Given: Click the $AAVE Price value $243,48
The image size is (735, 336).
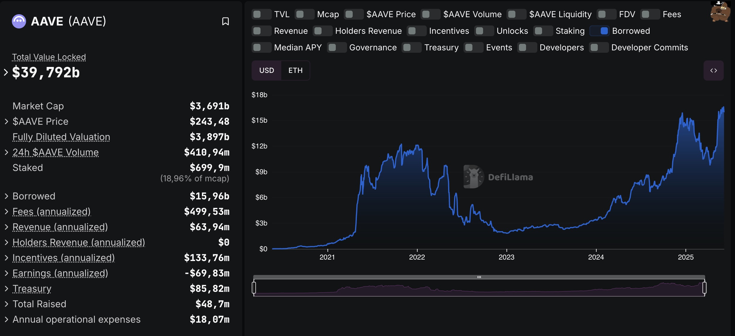Looking at the screenshot, I should (210, 121).
